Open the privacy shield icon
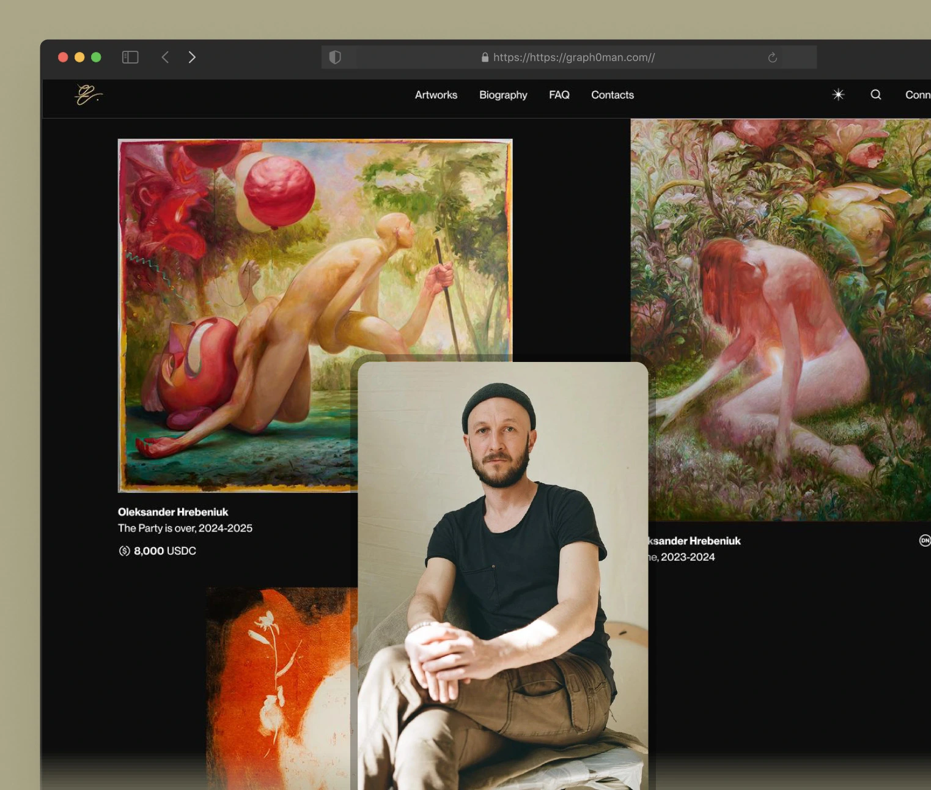The width and height of the screenshot is (931, 790). pyautogui.click(x=335, y=57)
